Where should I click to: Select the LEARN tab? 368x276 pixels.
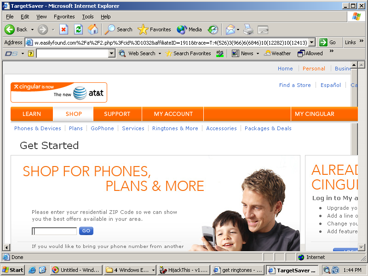(x=32, y=114)
